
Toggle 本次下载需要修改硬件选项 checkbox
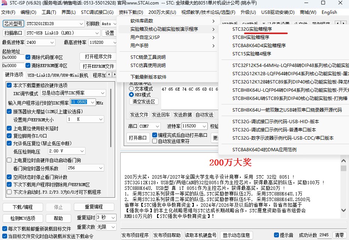9,85
